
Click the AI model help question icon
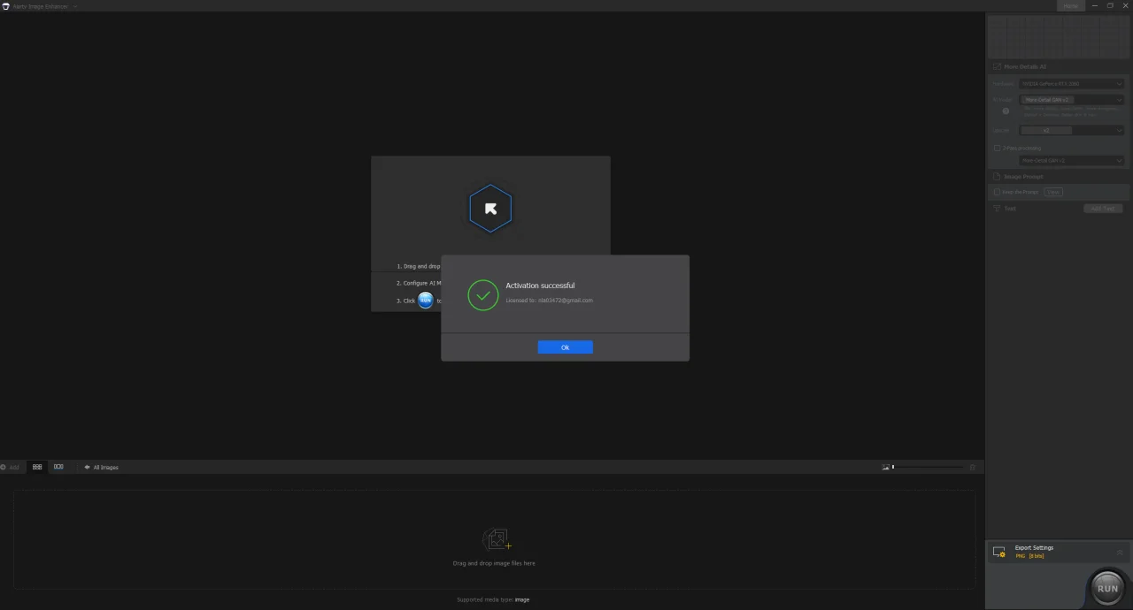pos(1006,111)
